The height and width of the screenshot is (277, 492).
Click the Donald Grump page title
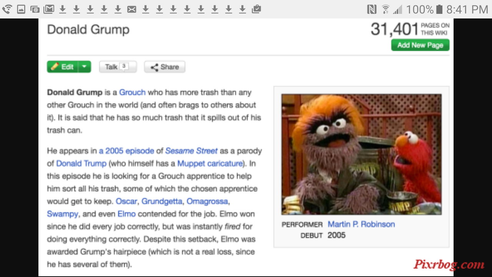(88, 30)
